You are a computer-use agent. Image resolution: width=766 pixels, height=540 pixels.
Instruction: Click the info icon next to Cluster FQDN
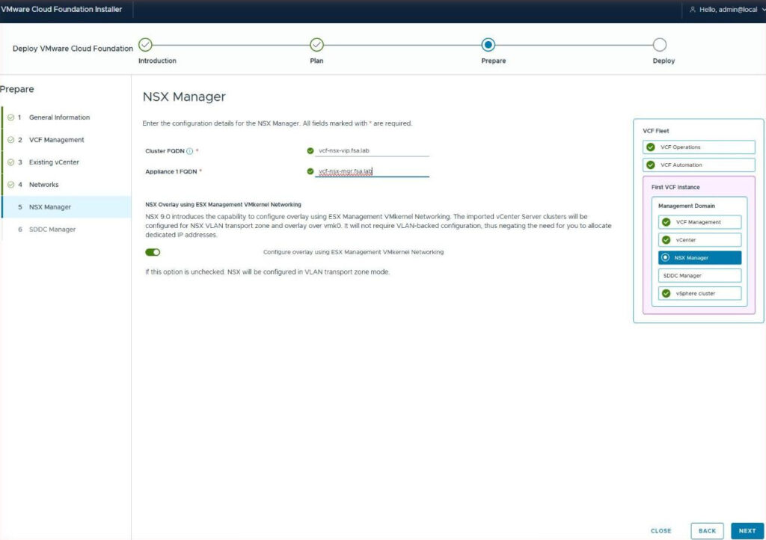189,151
